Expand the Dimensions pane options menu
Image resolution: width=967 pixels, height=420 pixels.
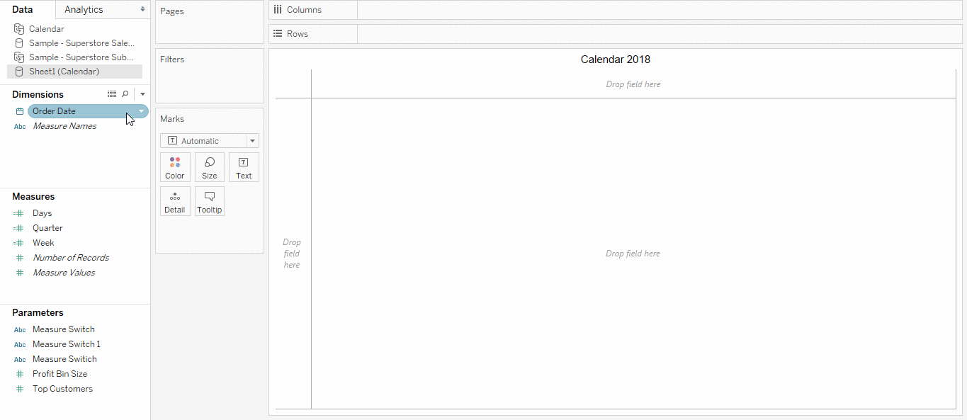(142, 93)
